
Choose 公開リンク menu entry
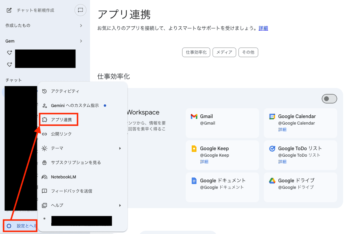tap(61, 134)
